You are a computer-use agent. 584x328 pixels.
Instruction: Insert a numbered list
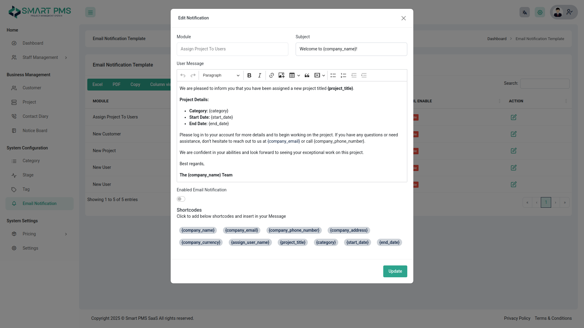[x=343, y=75]
